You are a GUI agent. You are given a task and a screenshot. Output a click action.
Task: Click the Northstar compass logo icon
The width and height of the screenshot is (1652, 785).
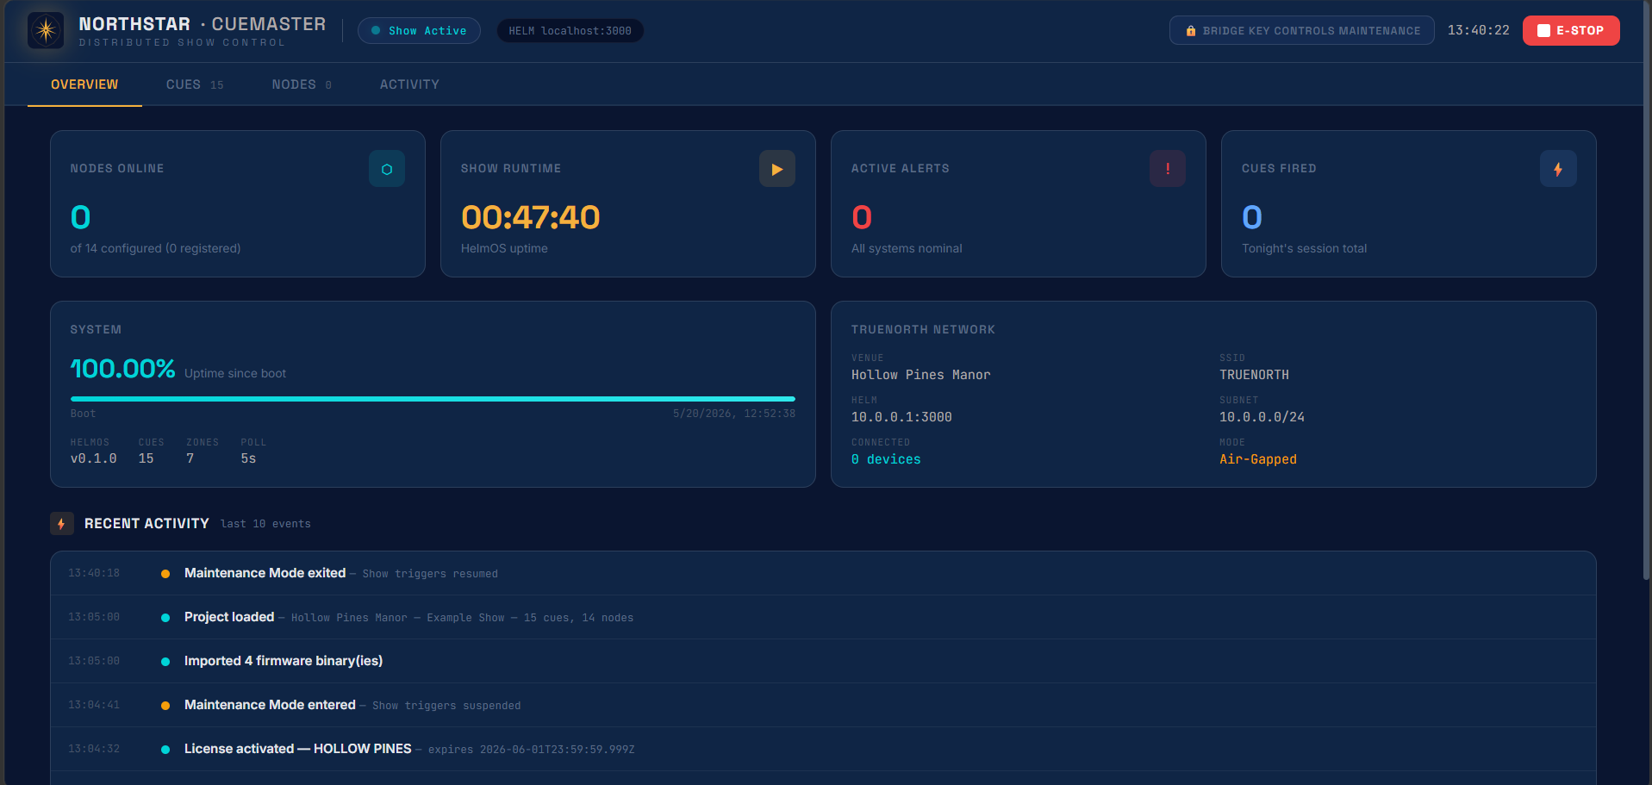[46, 30]
